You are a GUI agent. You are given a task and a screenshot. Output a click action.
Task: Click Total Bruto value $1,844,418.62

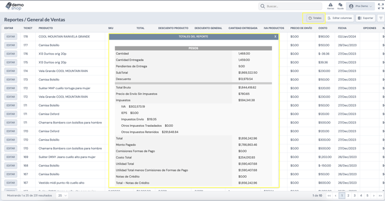pyautogui.click(x=247, y=88)
